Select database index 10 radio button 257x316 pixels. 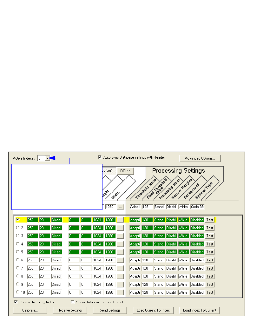(18, 292)
